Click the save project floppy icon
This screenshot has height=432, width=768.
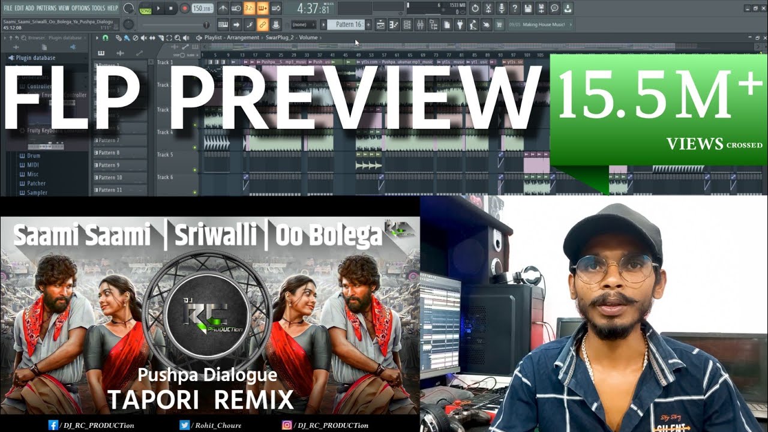tap(528, 8)
